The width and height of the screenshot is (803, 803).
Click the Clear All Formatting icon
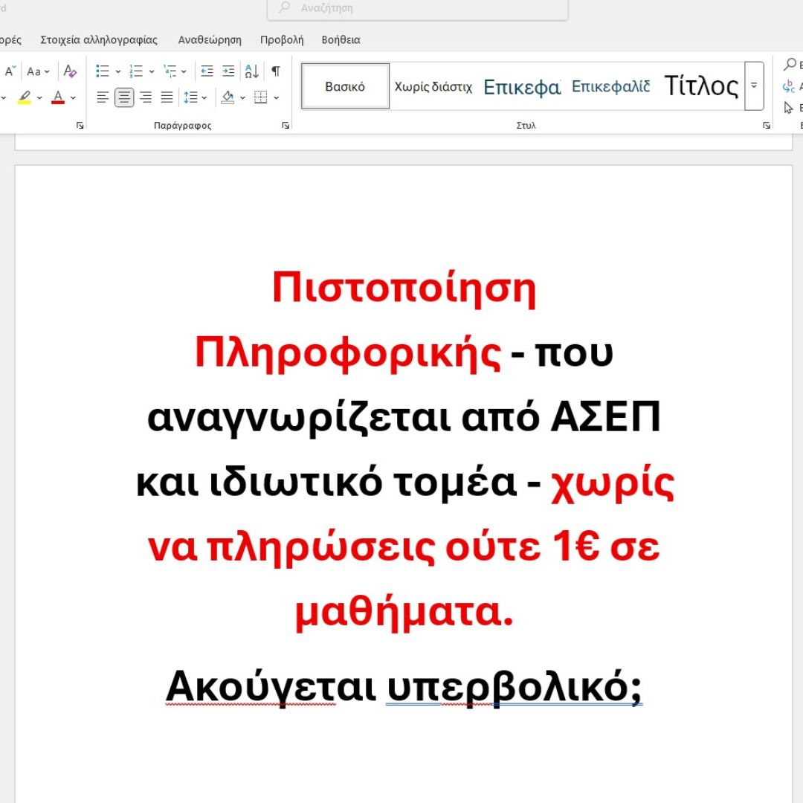click(x=70, y=71)
